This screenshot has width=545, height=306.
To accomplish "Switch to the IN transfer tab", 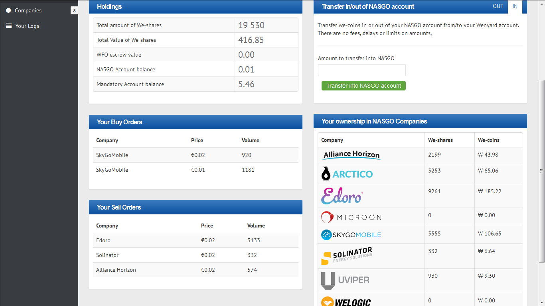I will (x=515, y=6).
